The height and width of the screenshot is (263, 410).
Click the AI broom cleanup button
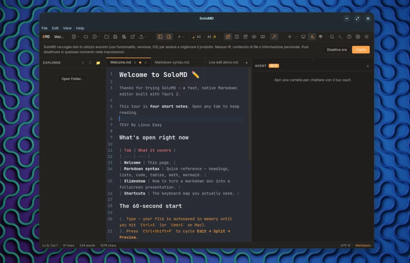click(197, 37)
